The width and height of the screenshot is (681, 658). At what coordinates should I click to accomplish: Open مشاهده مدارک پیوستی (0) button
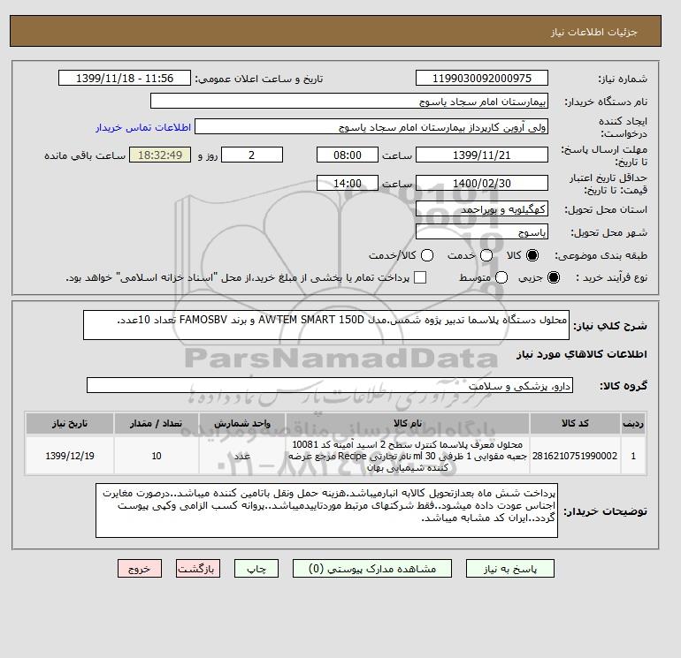tap(372, 568)
